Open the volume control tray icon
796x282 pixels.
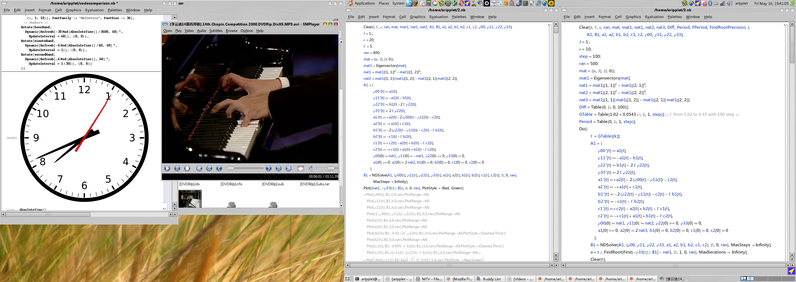click(730, 3)
